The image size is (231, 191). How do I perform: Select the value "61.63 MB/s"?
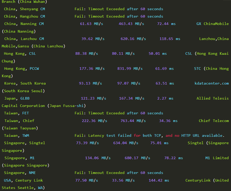[x=91, y=24]
